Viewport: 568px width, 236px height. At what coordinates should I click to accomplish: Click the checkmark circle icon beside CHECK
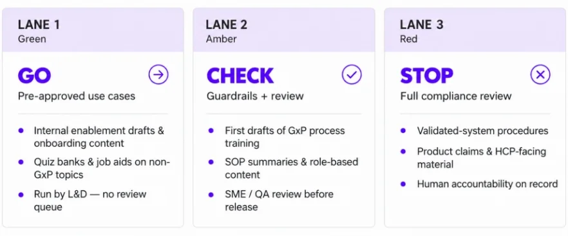pos(352,75)
